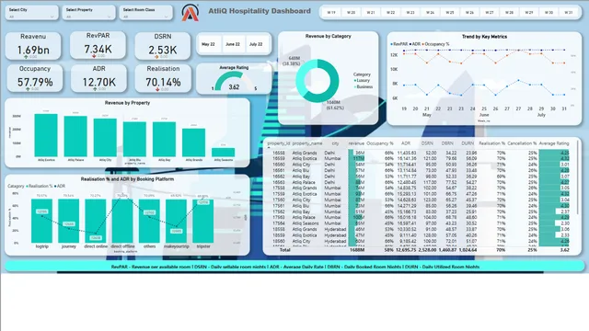Image resolution: width=589 pixels, height=331 pixels.
Task: Sort table by Occupancy % column header
Action: pyautogui.click(x=380, y=143)
